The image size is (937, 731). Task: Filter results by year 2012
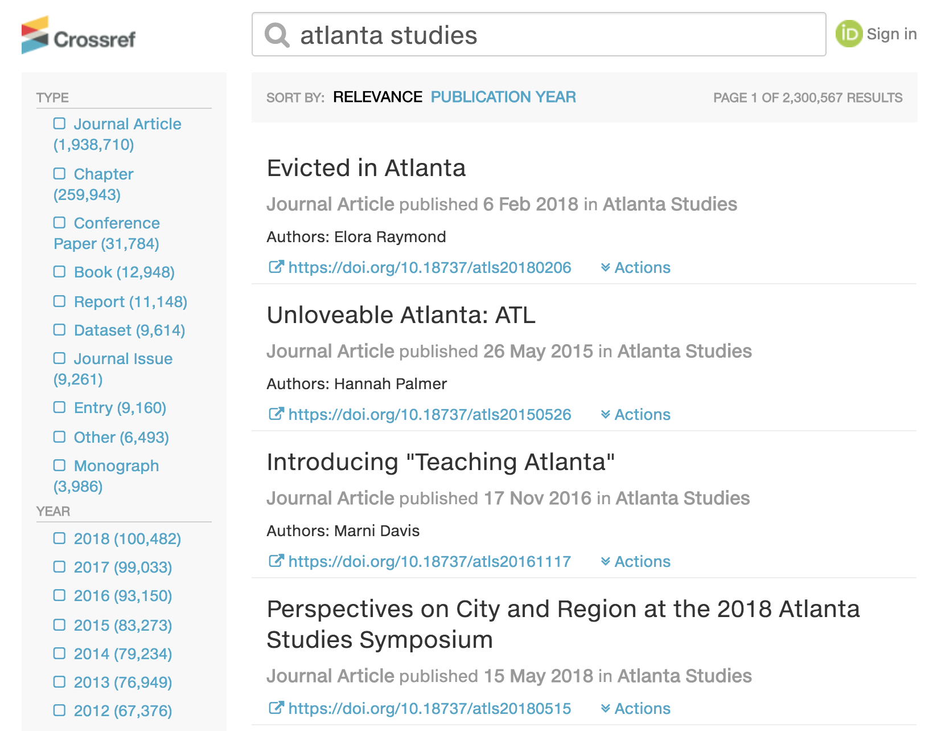60,710
